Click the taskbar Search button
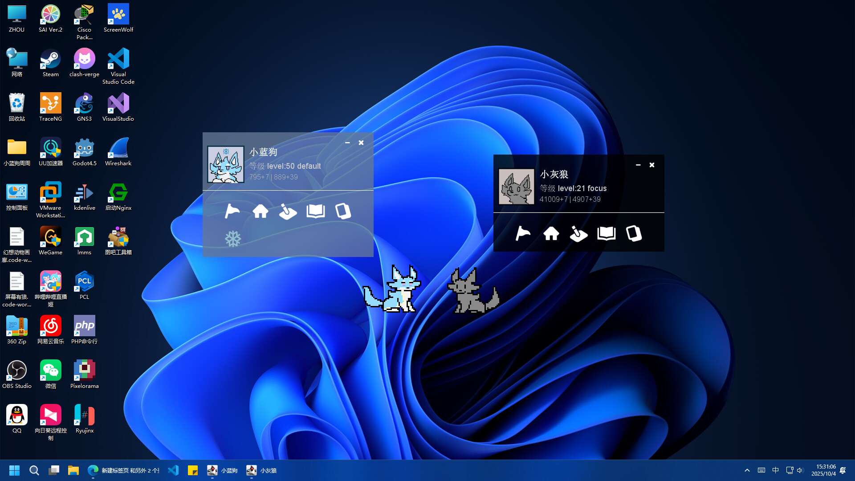 34,470
